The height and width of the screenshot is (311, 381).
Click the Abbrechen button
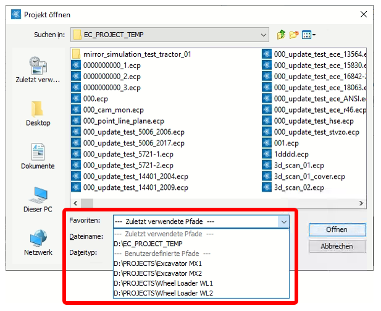pos(337,246)
